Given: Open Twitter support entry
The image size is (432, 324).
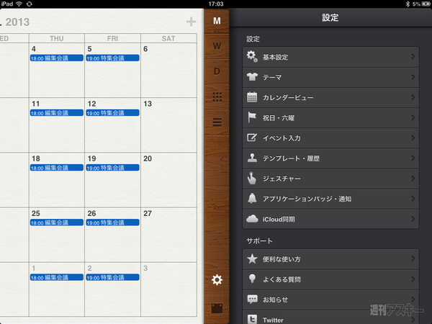Looking at the screenshot, I should click(330, 317).
